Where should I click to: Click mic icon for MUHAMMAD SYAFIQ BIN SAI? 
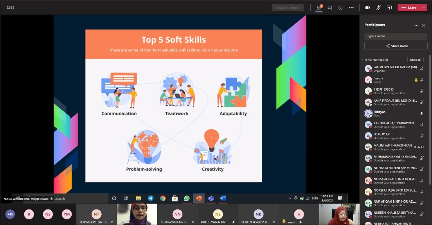point(422,158)
